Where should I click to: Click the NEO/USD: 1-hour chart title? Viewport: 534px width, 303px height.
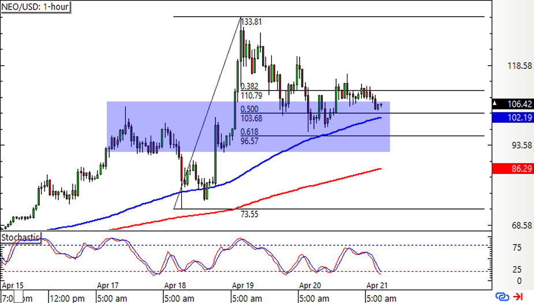click(35, 6)
